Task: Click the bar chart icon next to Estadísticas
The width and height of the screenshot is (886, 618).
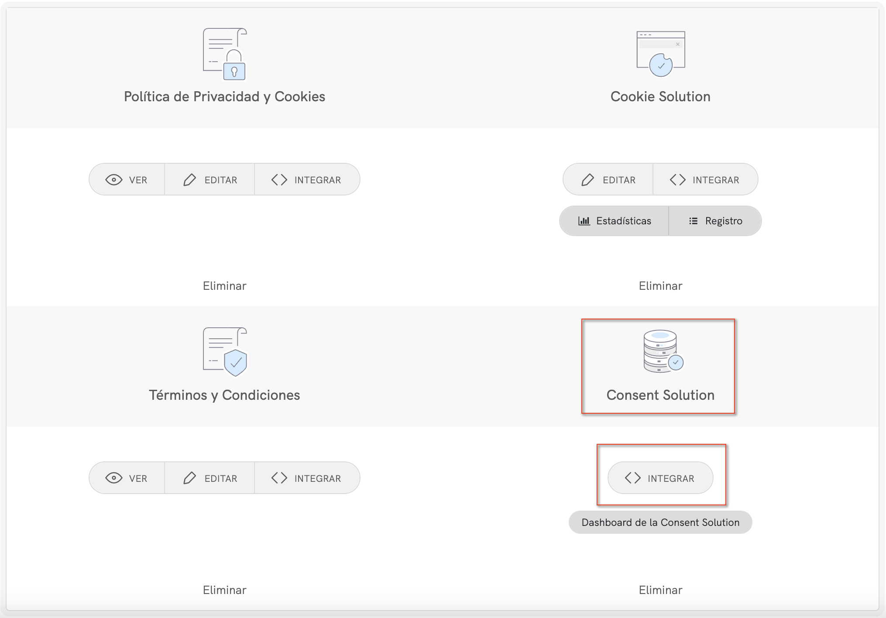Action: tap(584, 221)
